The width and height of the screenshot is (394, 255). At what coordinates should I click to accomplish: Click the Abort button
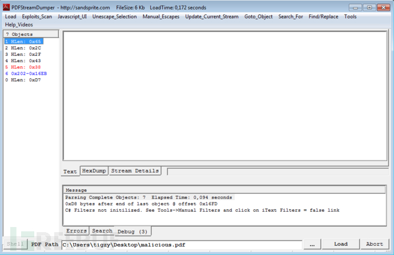[375, 244]
